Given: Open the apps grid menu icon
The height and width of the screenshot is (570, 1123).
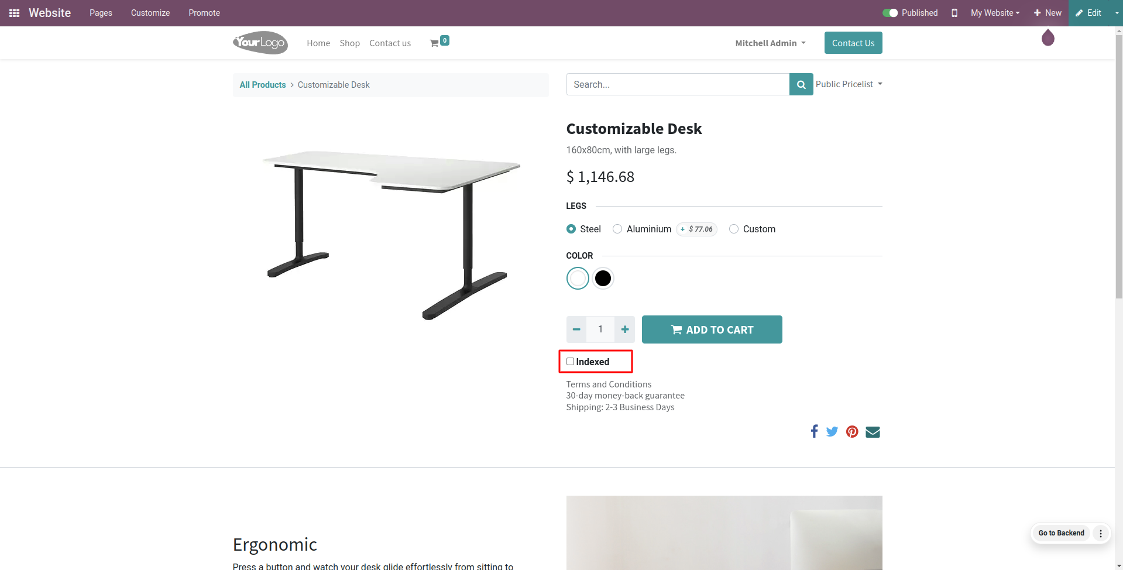Looking at the screenshot, I should click(15, 13).
